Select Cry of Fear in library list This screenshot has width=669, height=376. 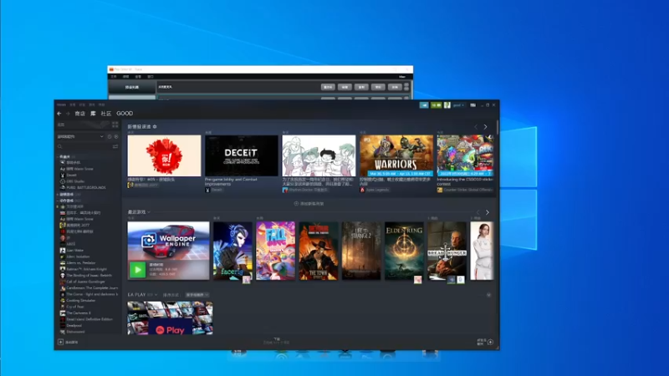75,307
